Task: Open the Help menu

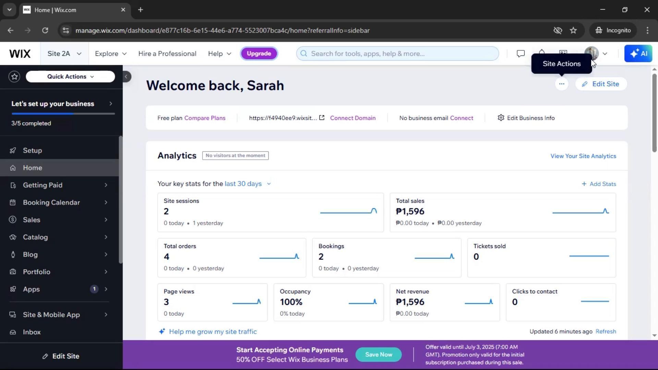Action: tap(219, 53)
